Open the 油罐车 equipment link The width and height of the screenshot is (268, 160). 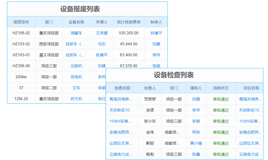coord(76,33)
